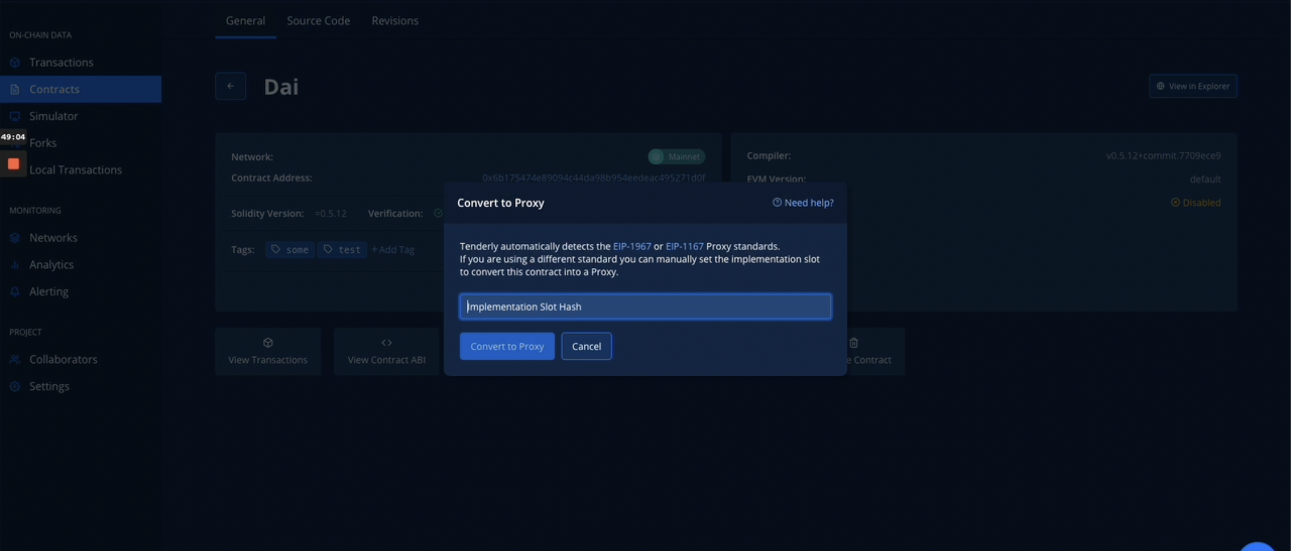Open the EIP-1967 link
The image size is (1291, 551).
(x=632, y=246)
